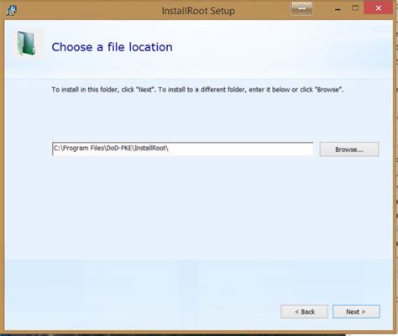
Task: Close the InstallRoot Setup window
Action: 379,8
